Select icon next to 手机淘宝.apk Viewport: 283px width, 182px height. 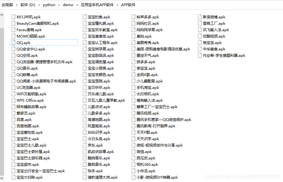(x=134, y=87)
